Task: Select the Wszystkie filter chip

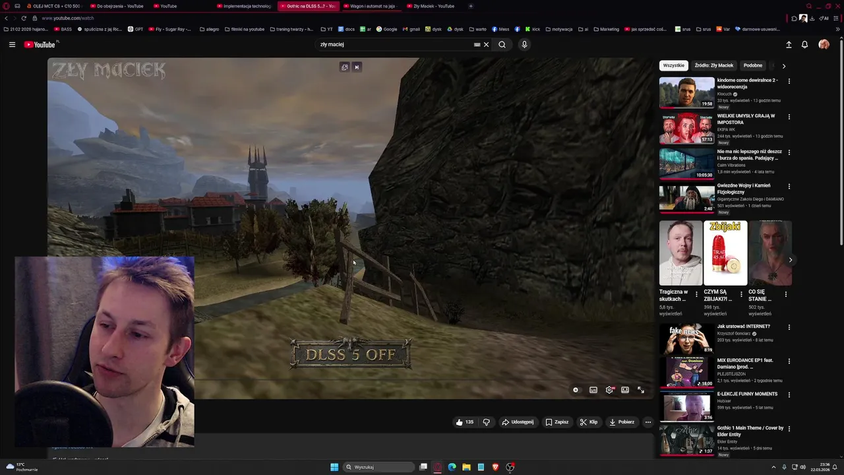Action: pyautogui.click(x=674, y=65)
